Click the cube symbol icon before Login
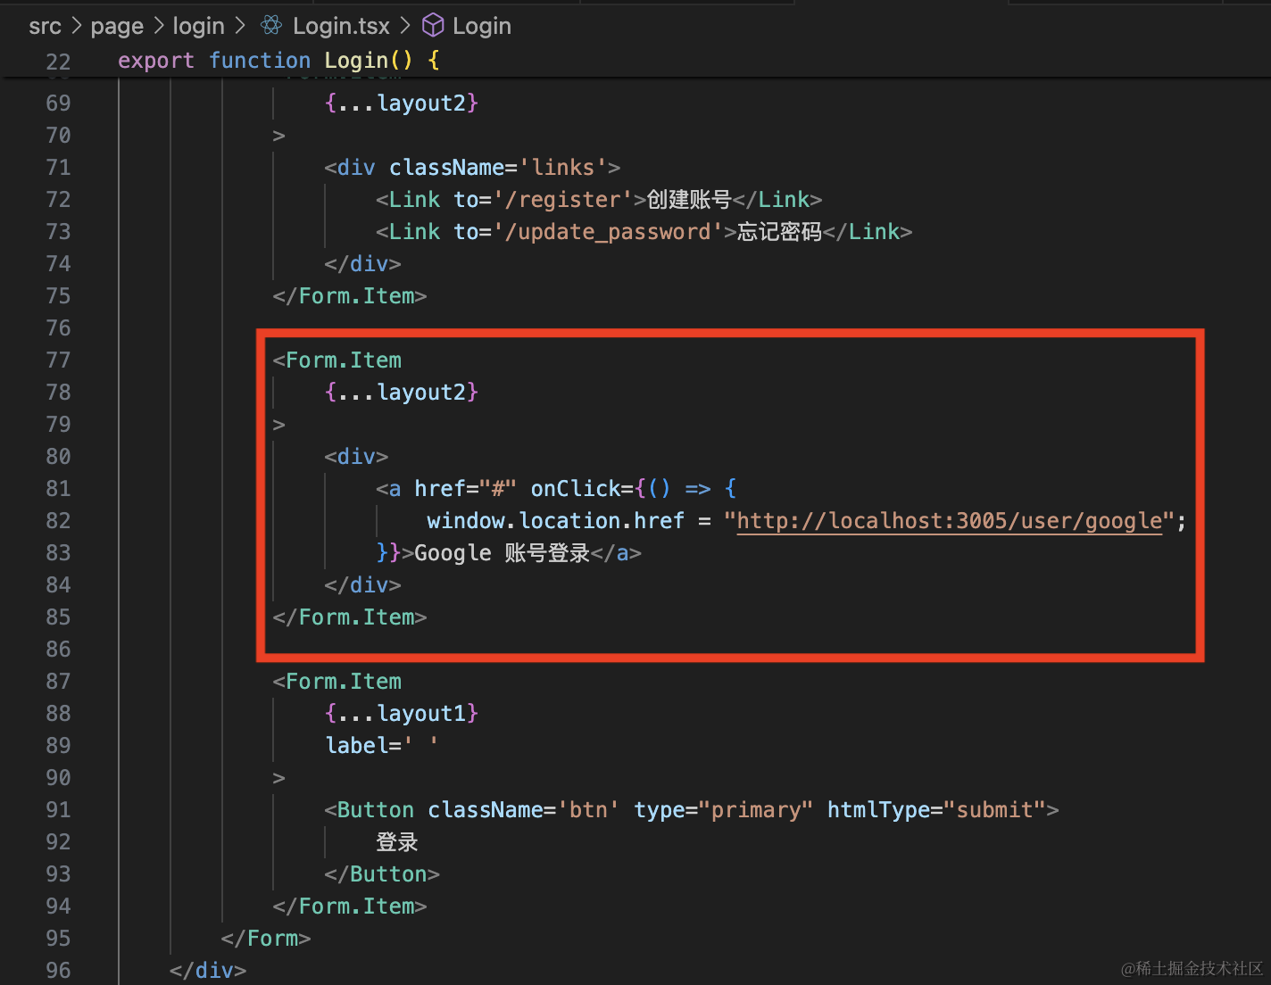Image resolution: width=1271 pixels, height=985 pixels. (433, 26)
